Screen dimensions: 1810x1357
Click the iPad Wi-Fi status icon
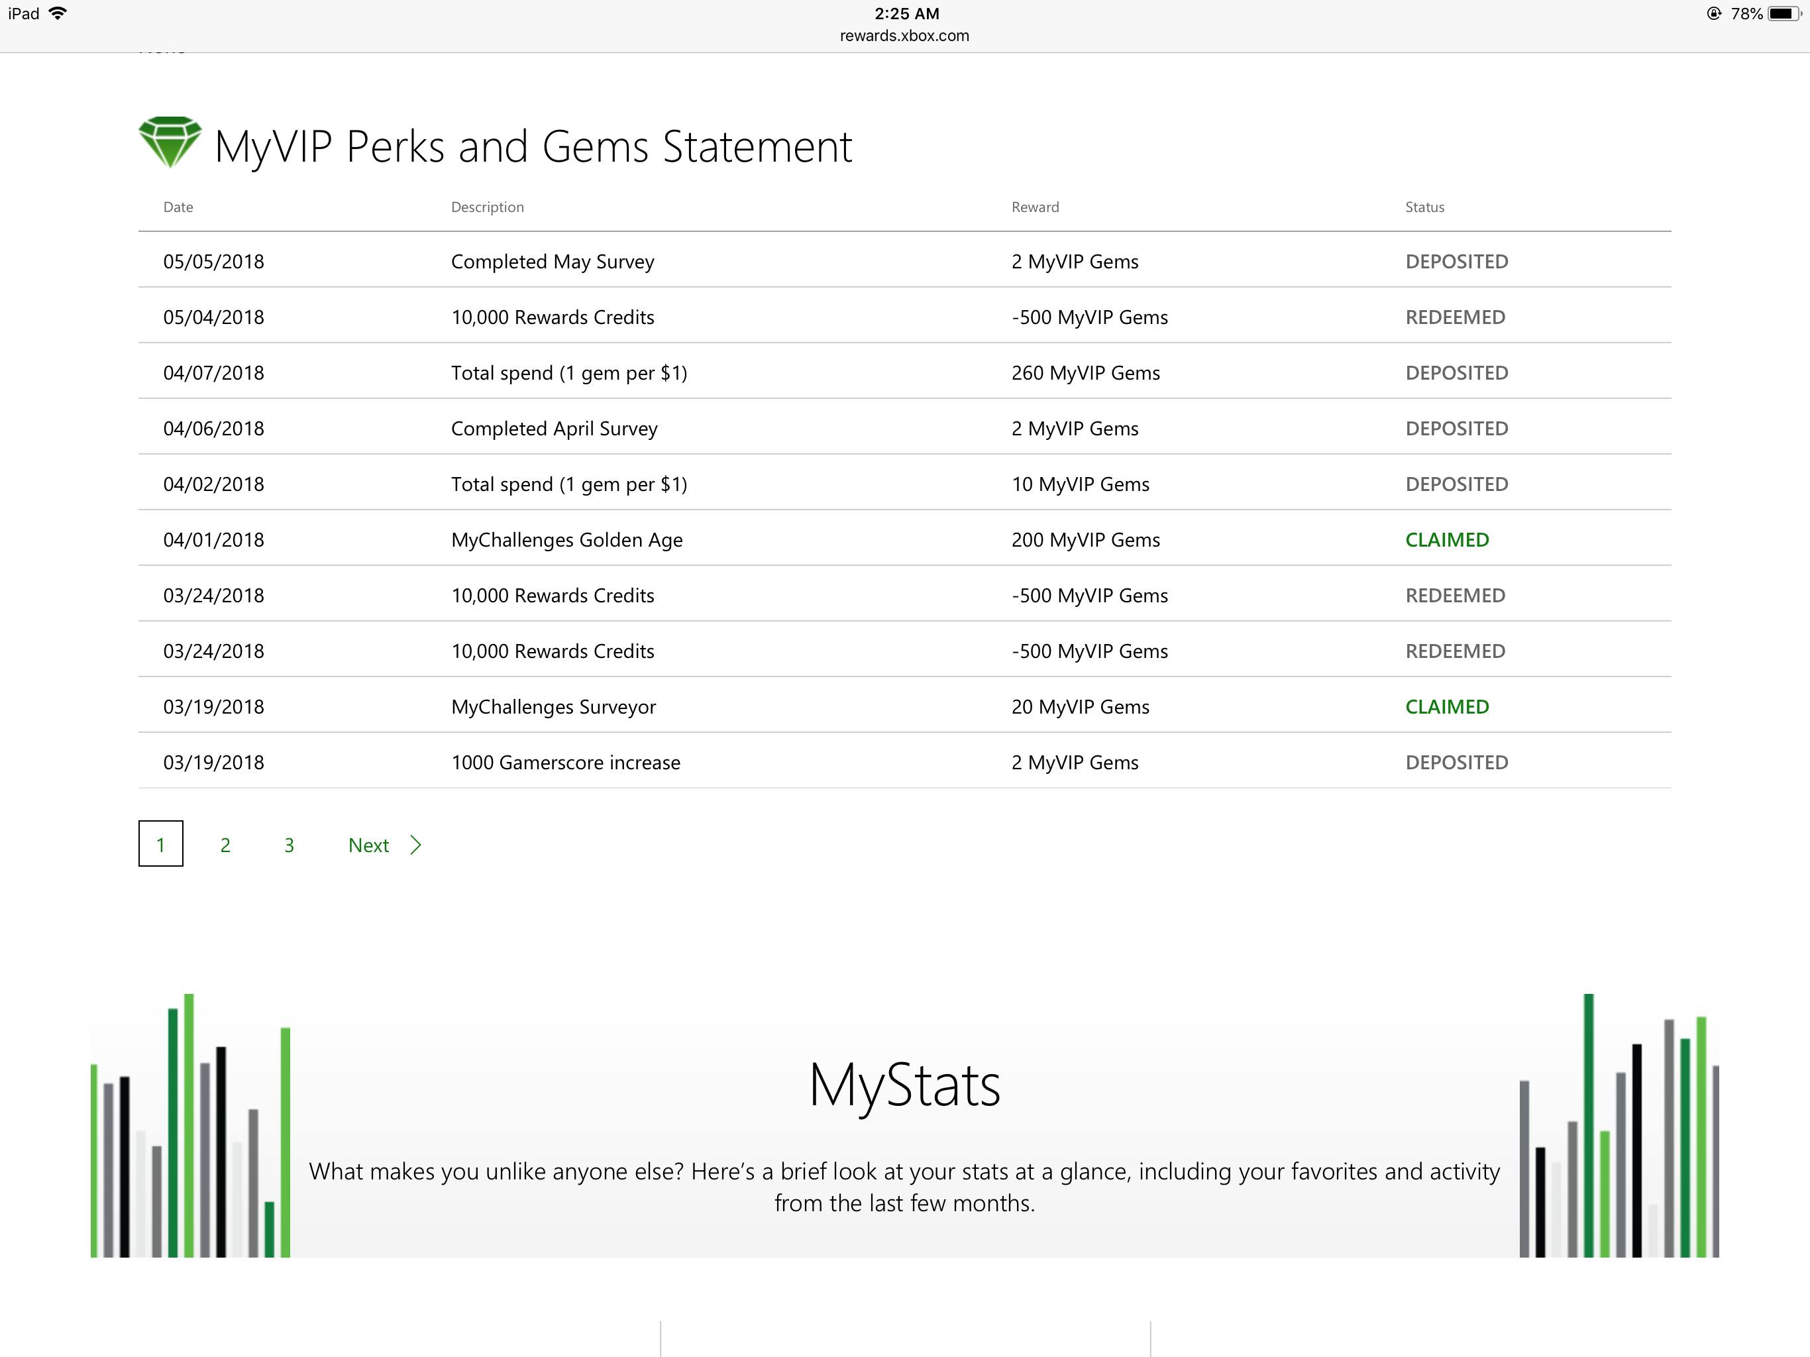click(x=72, y=15)
